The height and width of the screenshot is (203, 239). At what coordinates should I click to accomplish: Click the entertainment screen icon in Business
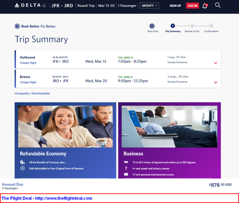[126, 174]
